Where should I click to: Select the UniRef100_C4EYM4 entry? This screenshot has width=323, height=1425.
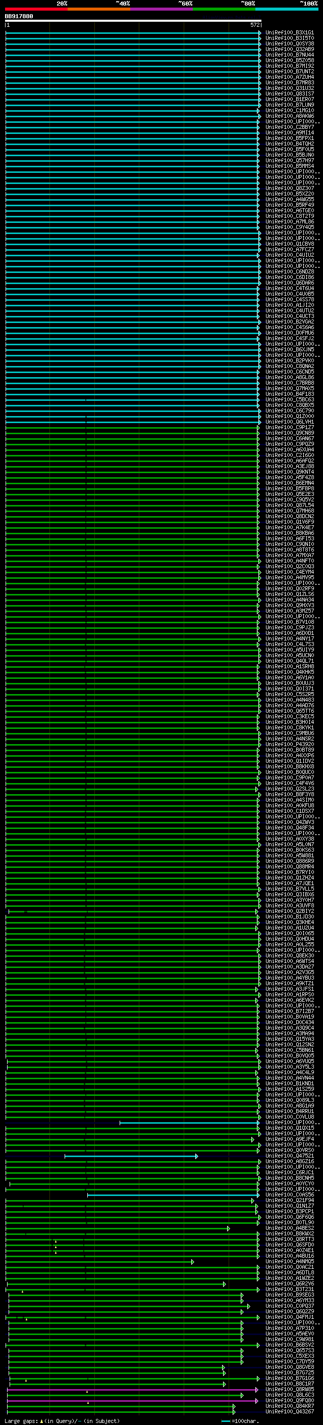coord(290,572)
